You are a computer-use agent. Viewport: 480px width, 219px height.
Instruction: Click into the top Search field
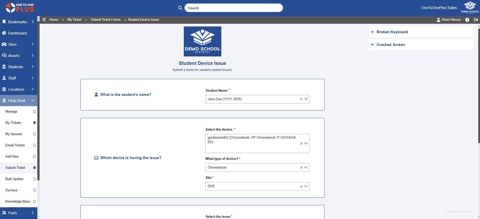tap(233, 8)
